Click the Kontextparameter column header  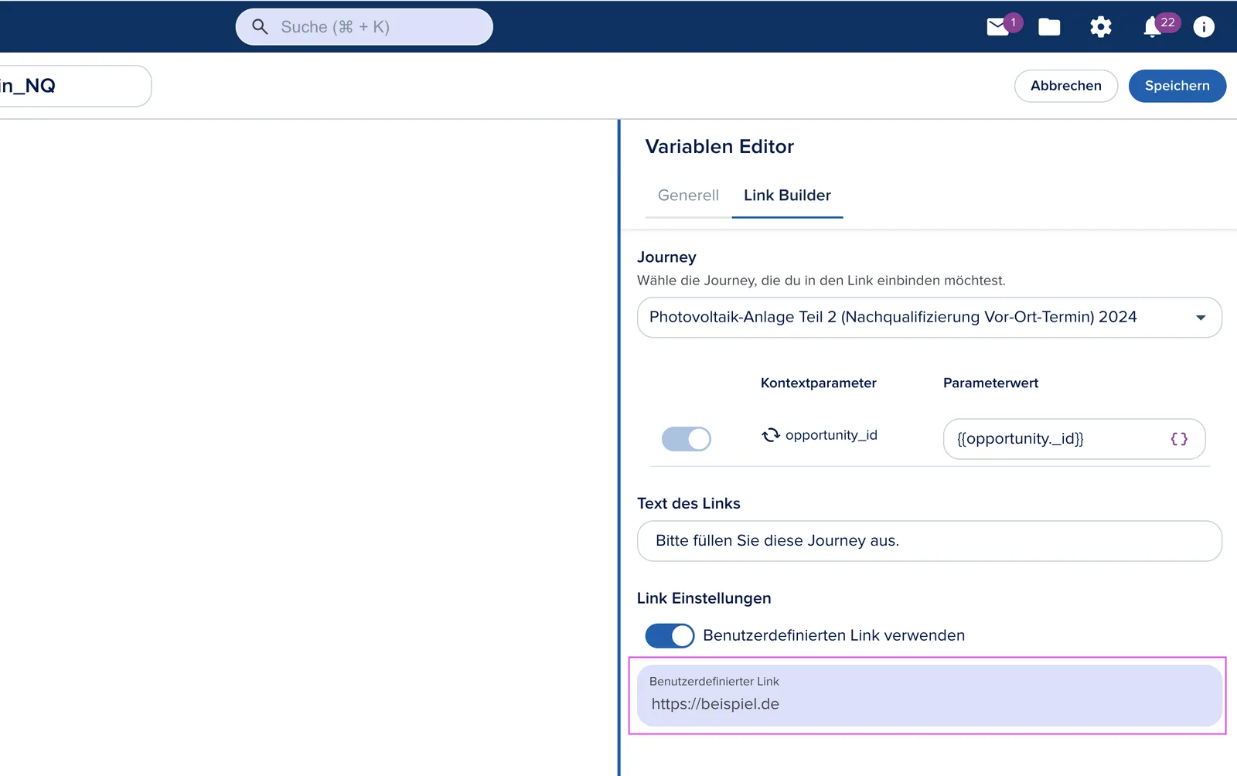point(819,383)
